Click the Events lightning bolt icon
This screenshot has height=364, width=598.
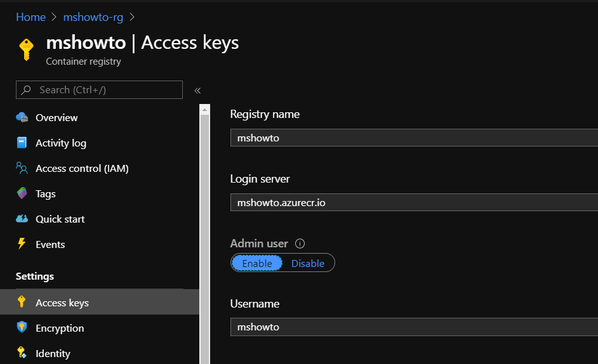(22, 244)
